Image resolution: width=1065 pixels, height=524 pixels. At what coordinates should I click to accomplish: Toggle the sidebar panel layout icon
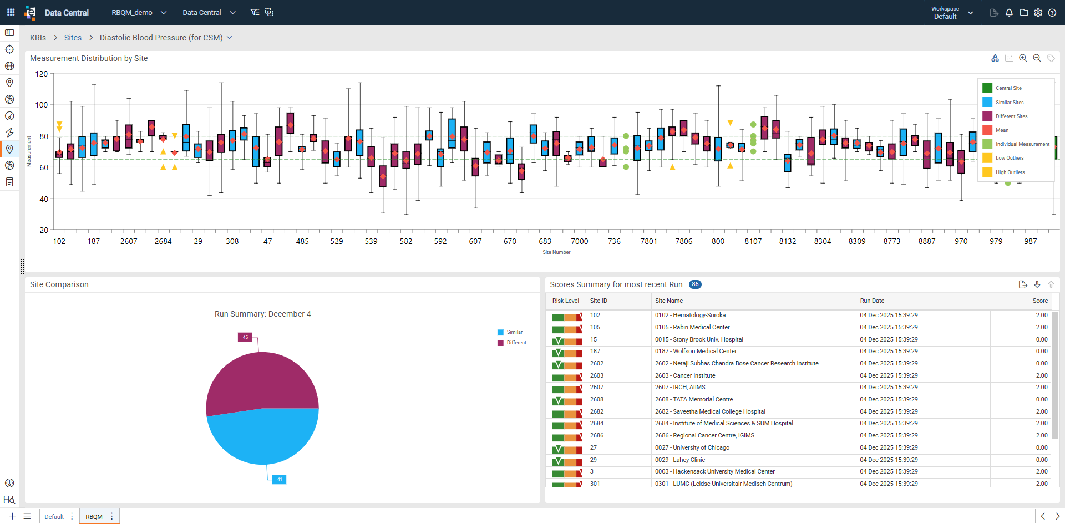pyautogui.click(x=9, y=33)
